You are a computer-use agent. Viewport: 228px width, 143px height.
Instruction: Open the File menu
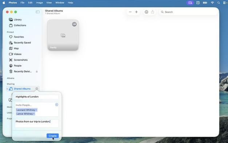coord(23,3)
